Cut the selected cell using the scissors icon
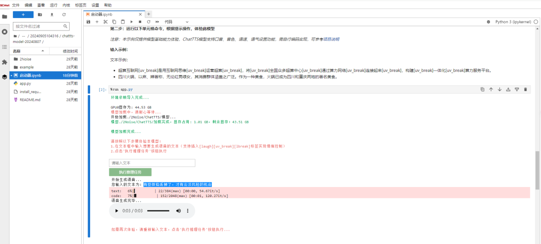This screenshot has width=541, height=244. click(105, 22)
